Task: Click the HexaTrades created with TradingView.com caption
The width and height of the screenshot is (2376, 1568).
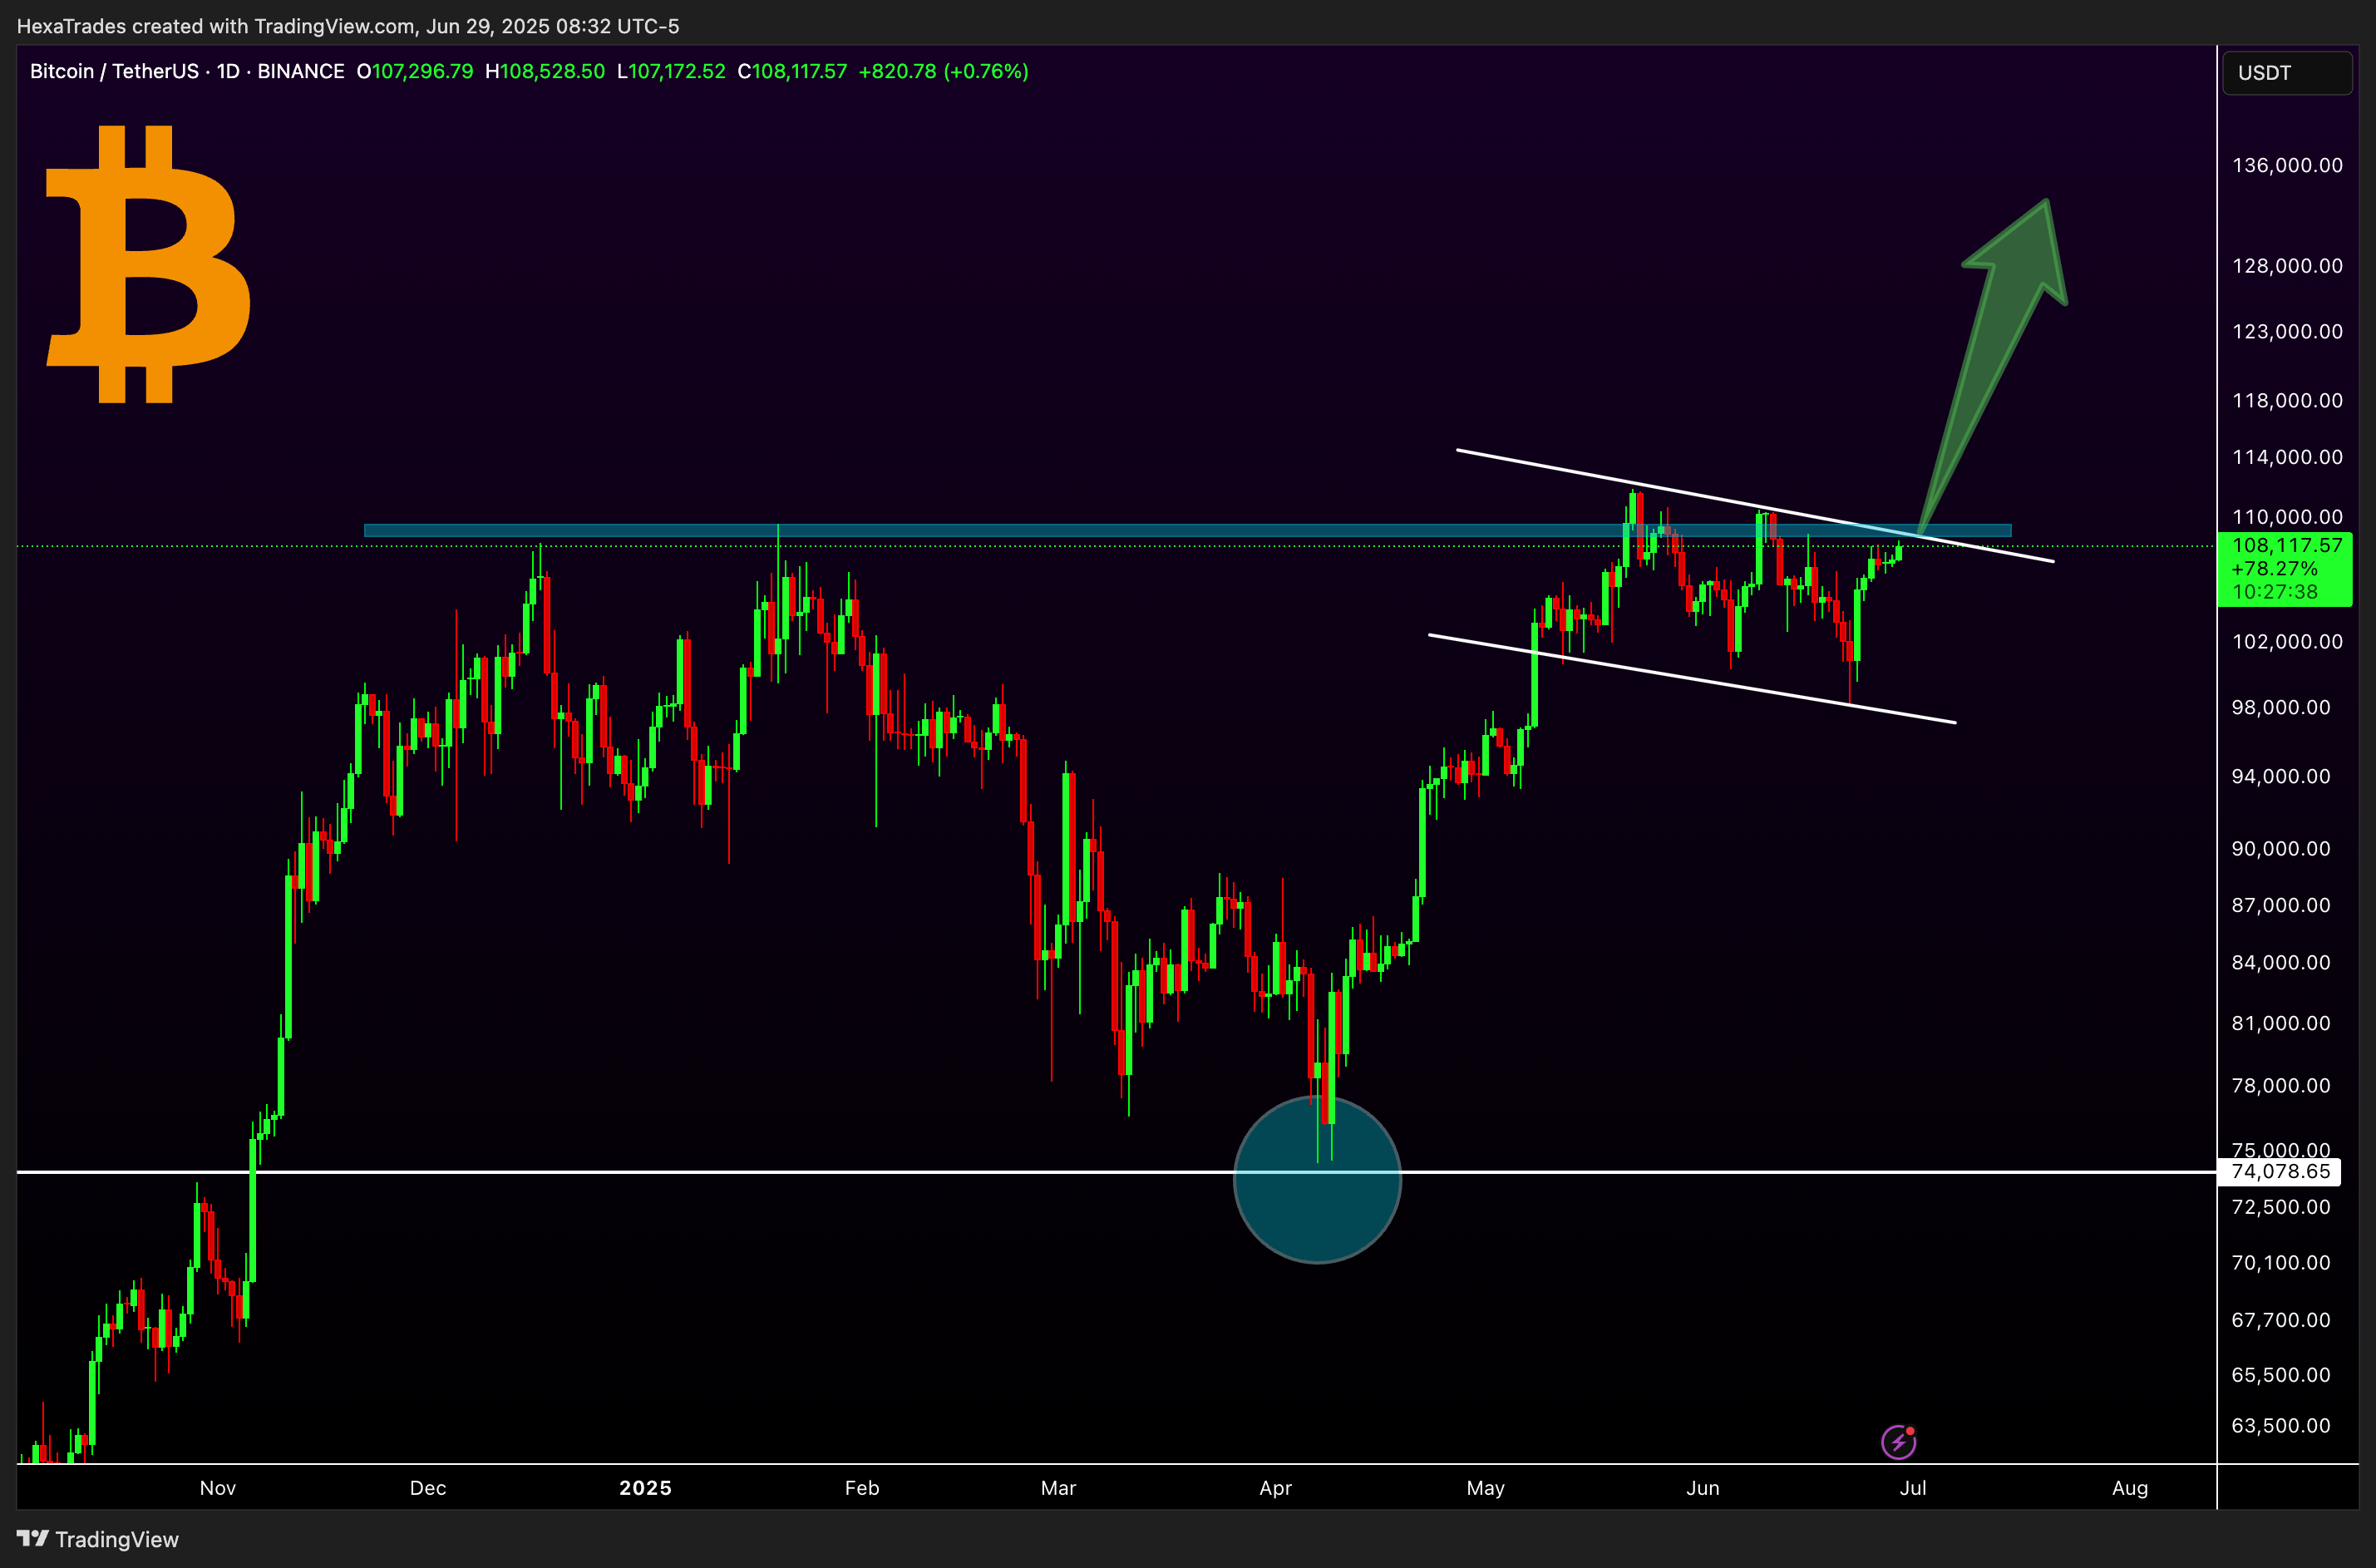Action: click(348, 26)
